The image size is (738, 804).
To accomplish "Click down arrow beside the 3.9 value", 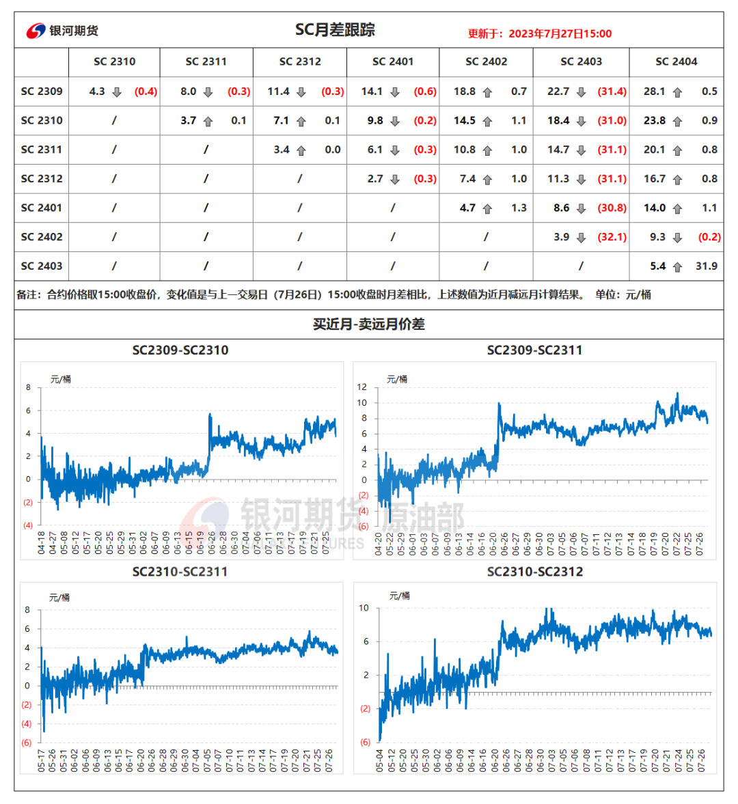I will (581, 238).
